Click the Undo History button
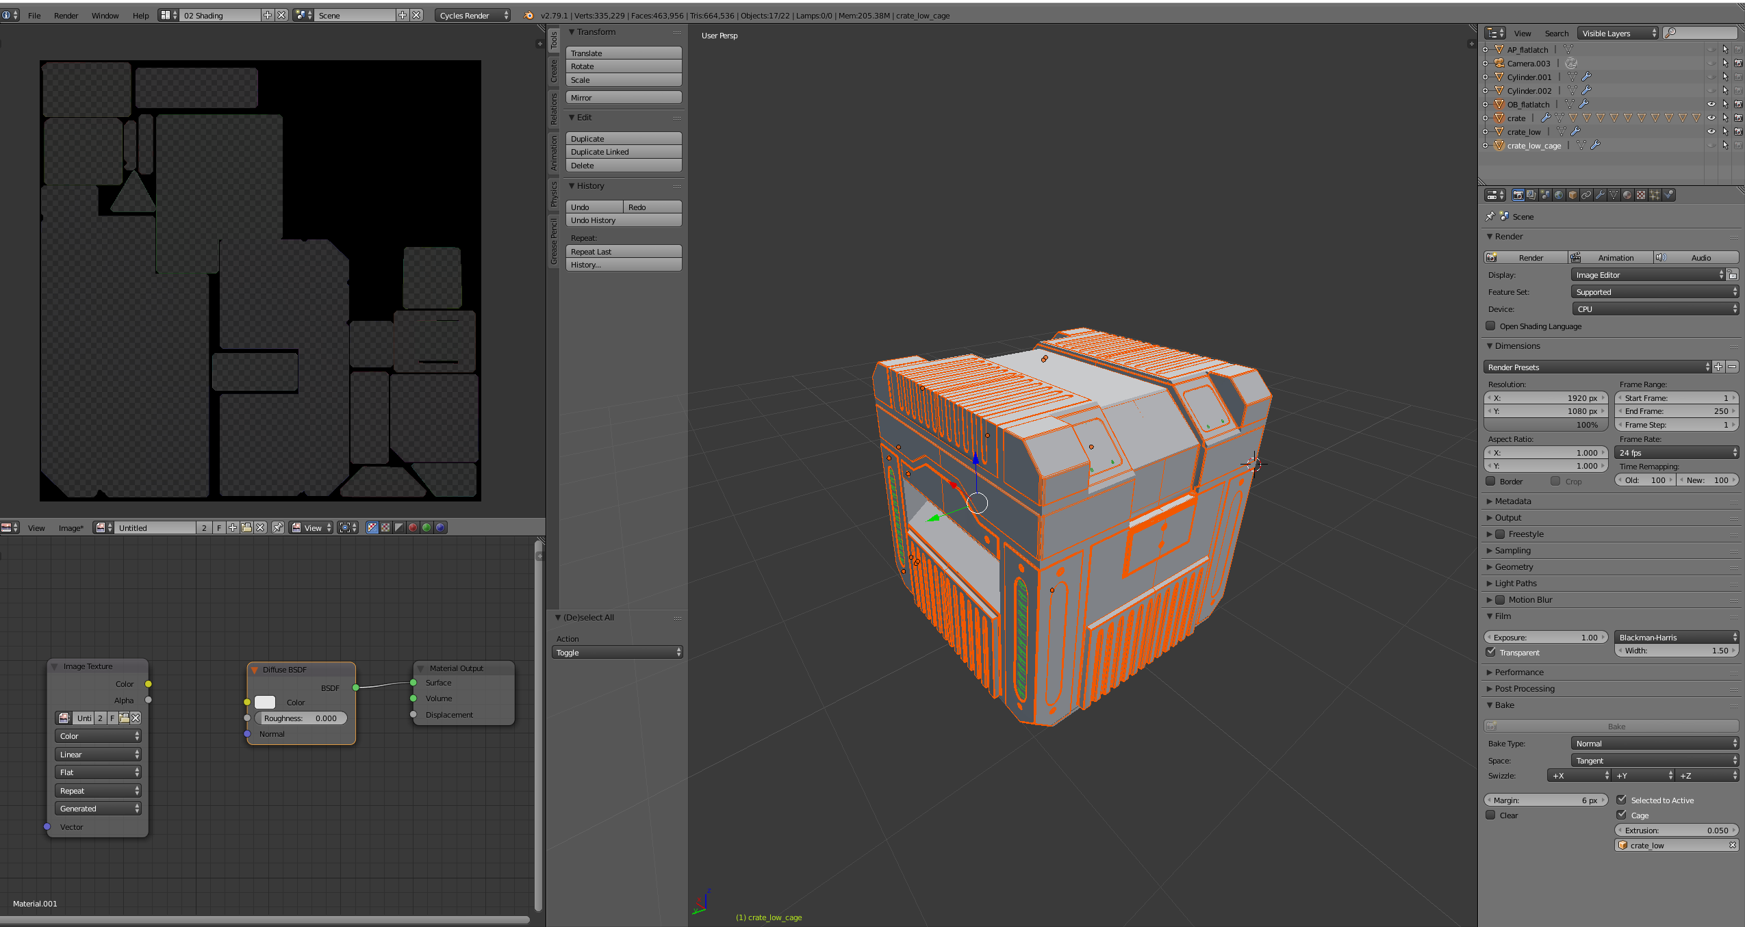Image resolution: width=1745 pixels, height=927 pixels. click(623, 220)
